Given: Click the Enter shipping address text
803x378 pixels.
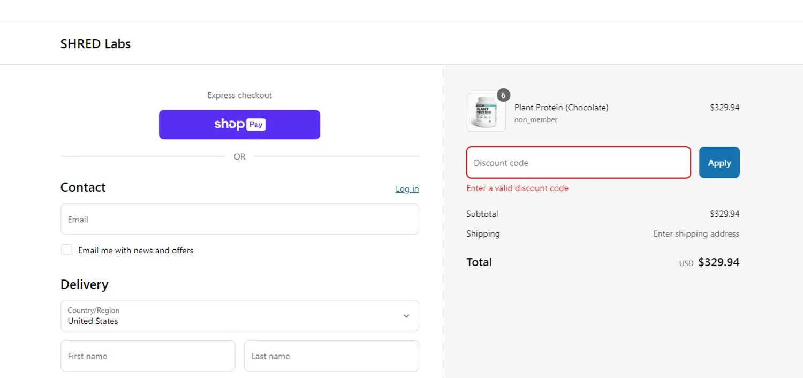Looking at the screenshot, I should pyautogui.click(x=696, y=233).
